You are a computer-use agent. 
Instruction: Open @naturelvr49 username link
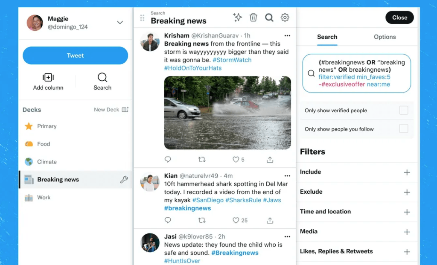point(199,176)
